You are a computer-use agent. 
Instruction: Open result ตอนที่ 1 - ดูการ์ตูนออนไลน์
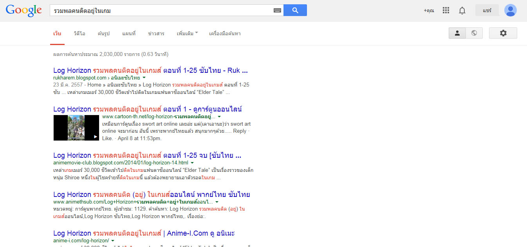click(147, 109)
